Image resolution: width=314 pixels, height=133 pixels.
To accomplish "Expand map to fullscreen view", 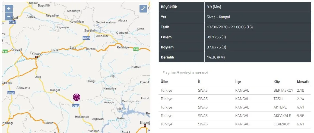I will click(143, 9).
